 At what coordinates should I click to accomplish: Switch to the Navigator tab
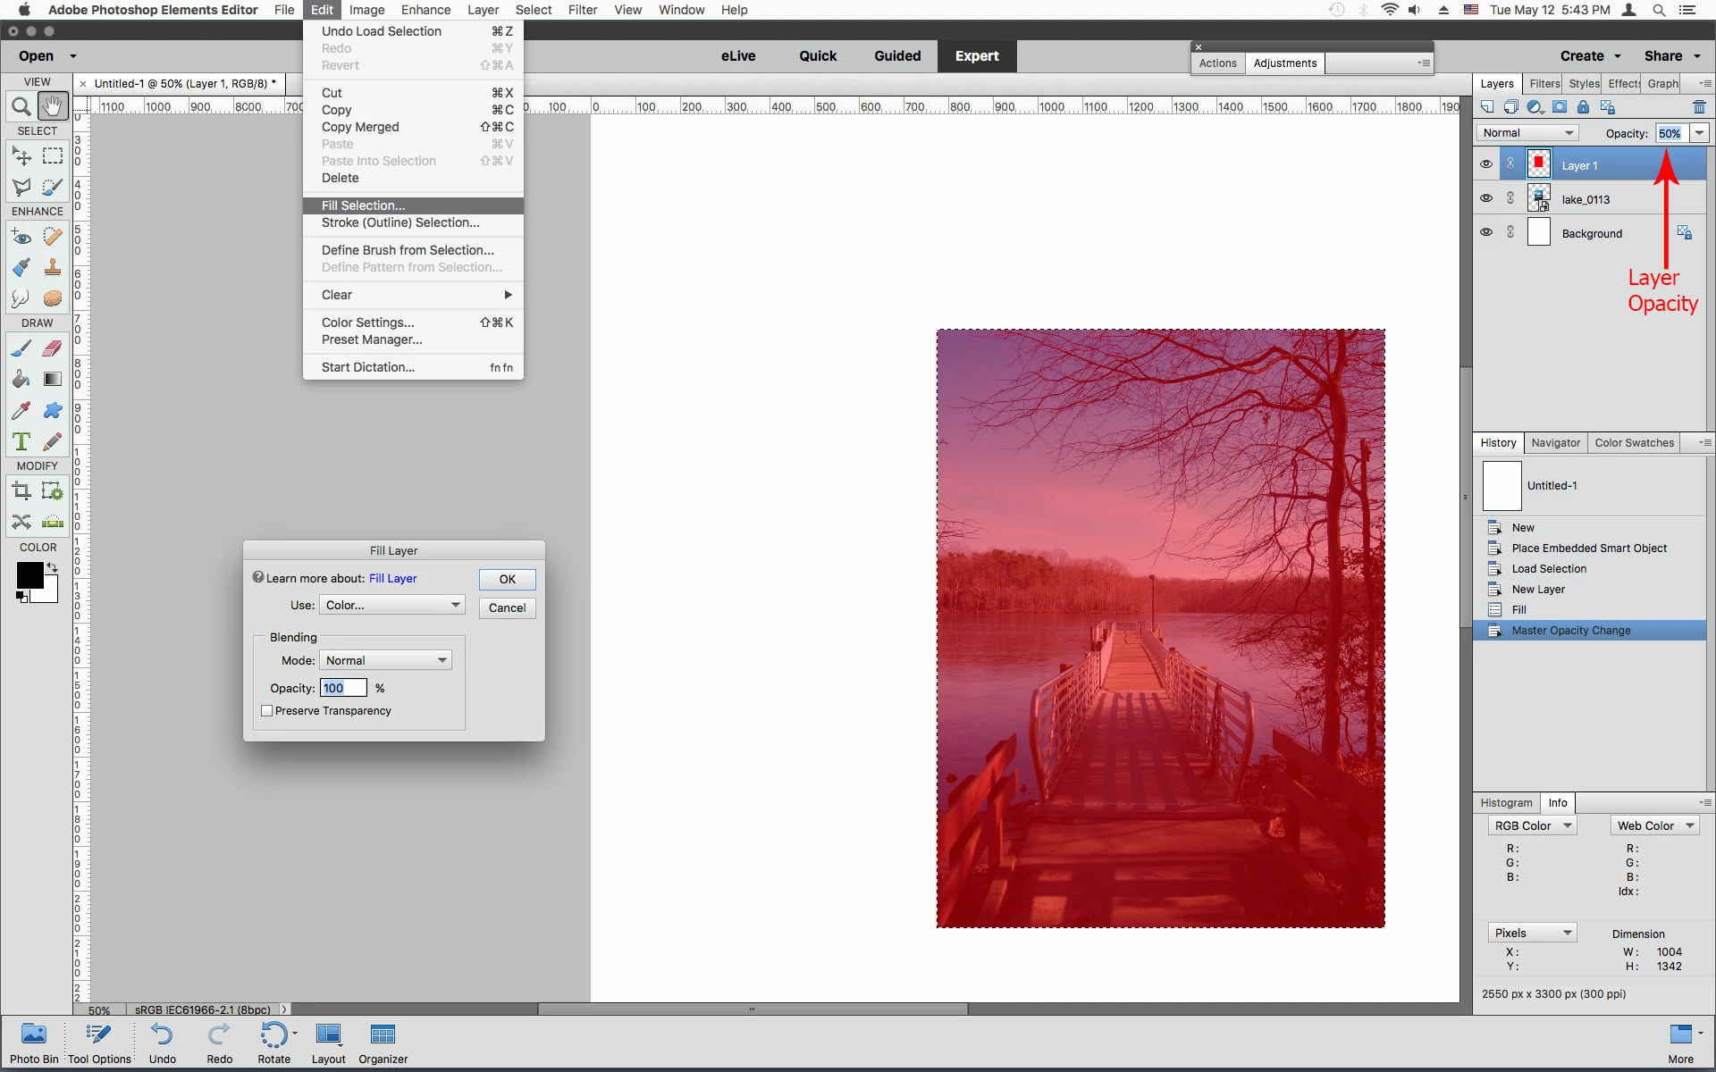pos(1555,443)
